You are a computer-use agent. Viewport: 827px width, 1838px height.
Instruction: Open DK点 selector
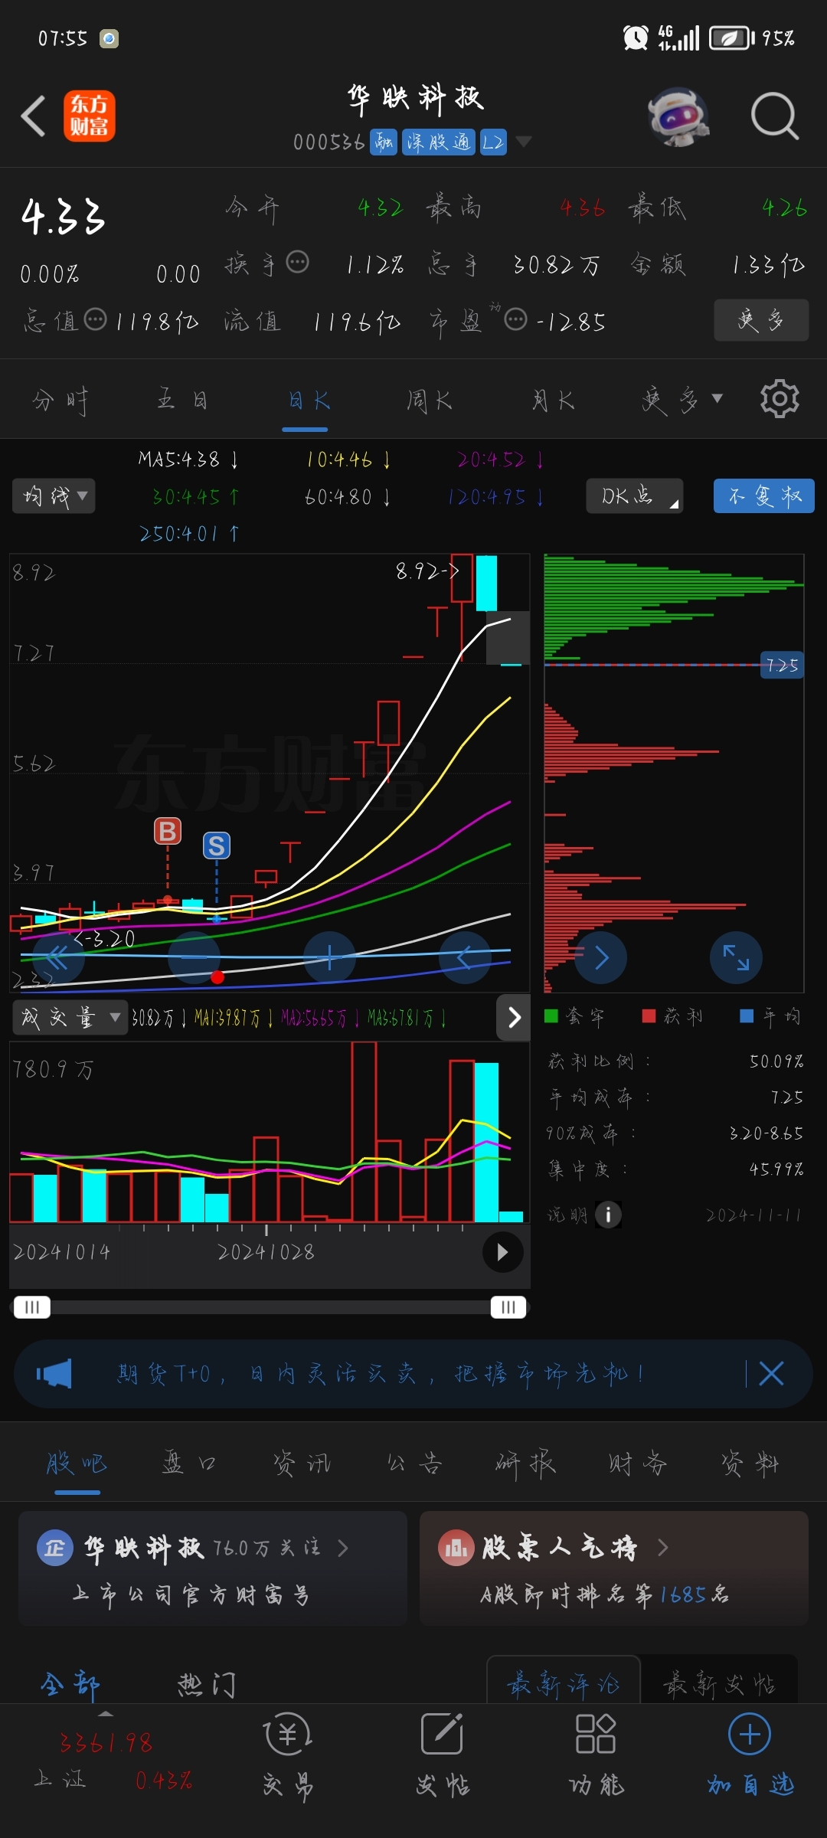click(x=635, y=496)
